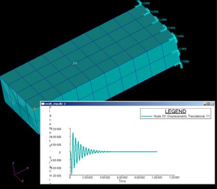
Task: Click the 8.00-002 time tick label
Action: 140,178
